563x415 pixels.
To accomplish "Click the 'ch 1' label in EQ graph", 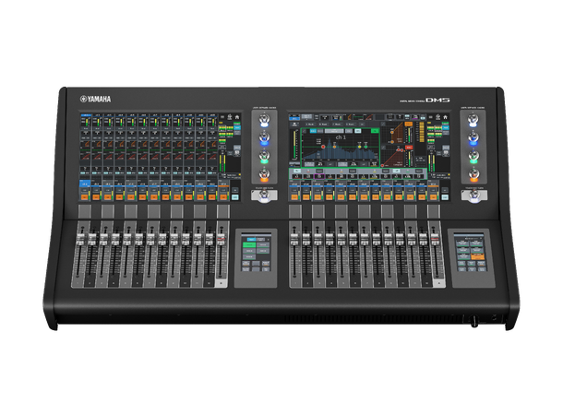I will click(x=341, y=137).
